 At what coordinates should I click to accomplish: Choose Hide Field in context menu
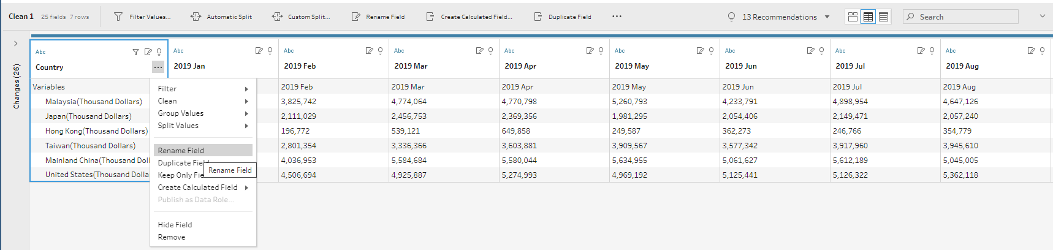[175, 225]
